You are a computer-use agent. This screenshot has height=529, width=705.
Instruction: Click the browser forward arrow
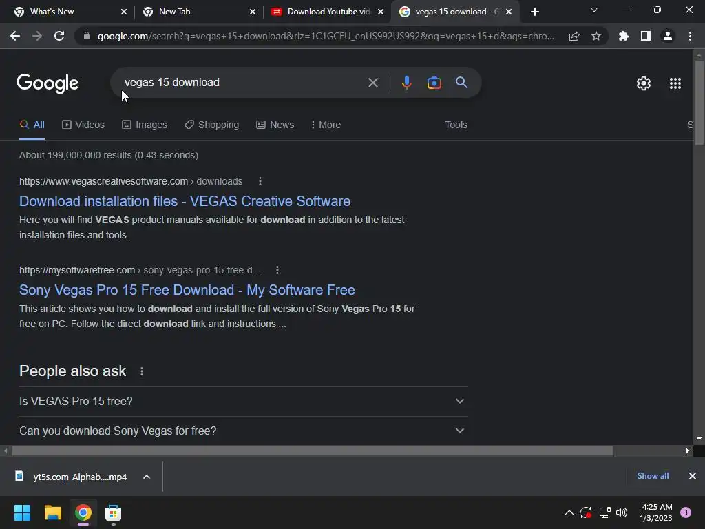click(x=37, y=36)
